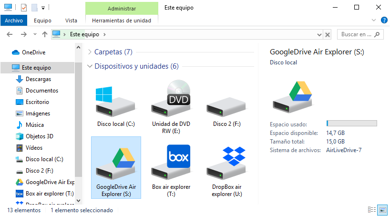Open the address bar history dropdown

319,35
